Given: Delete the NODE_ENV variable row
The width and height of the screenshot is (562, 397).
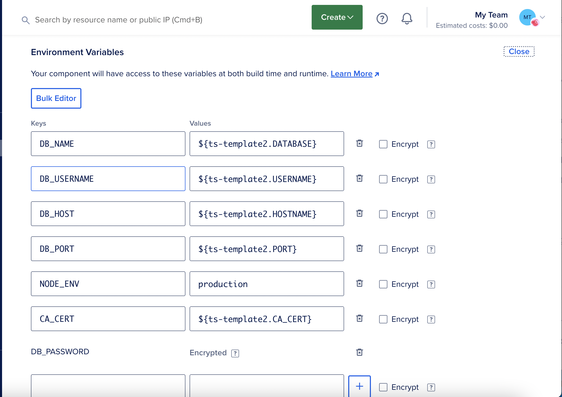Looking at the screenshot, I should pyautogui.click(x=360, y=283).
